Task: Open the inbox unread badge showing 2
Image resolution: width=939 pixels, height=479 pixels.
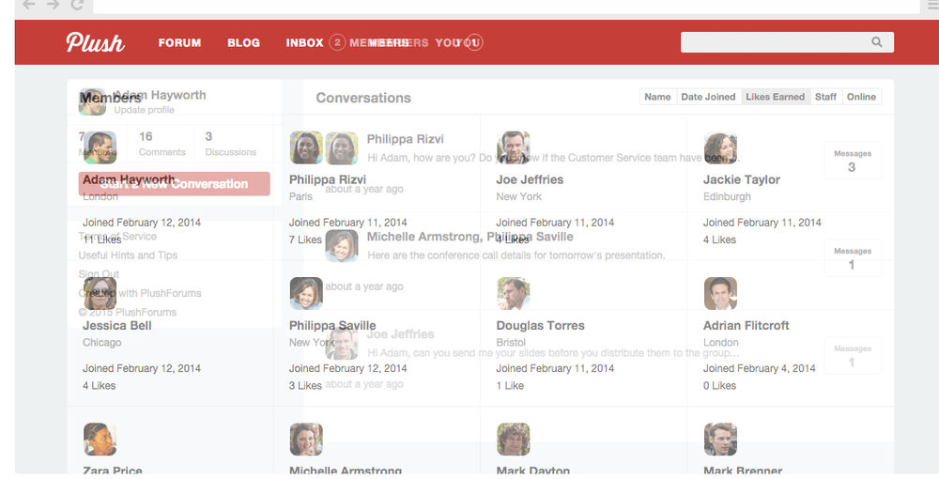Action: [337, 42]
